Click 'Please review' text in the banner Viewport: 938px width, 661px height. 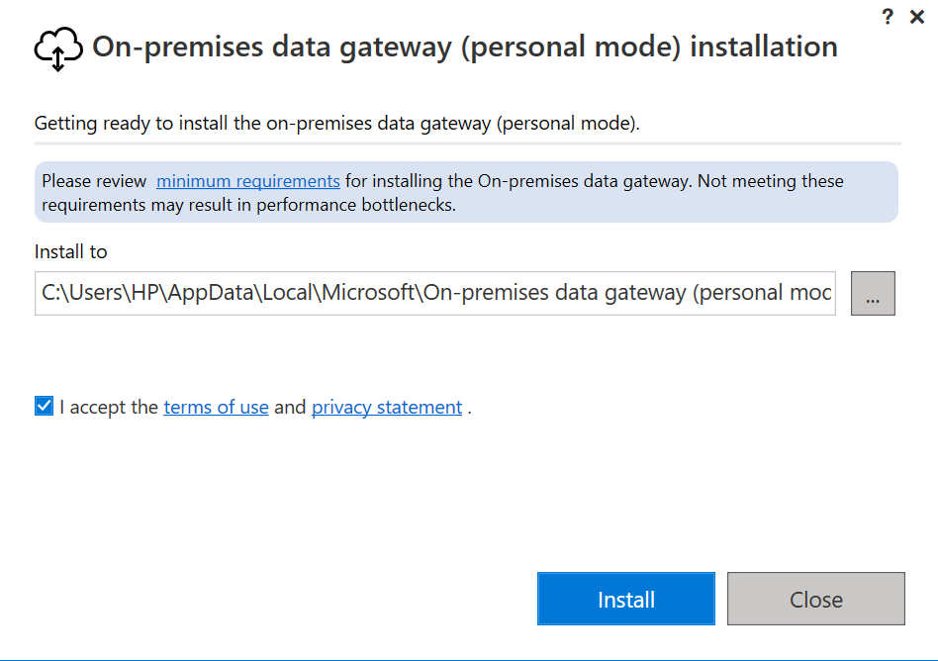pyautogui.click(x=94, y=181)
